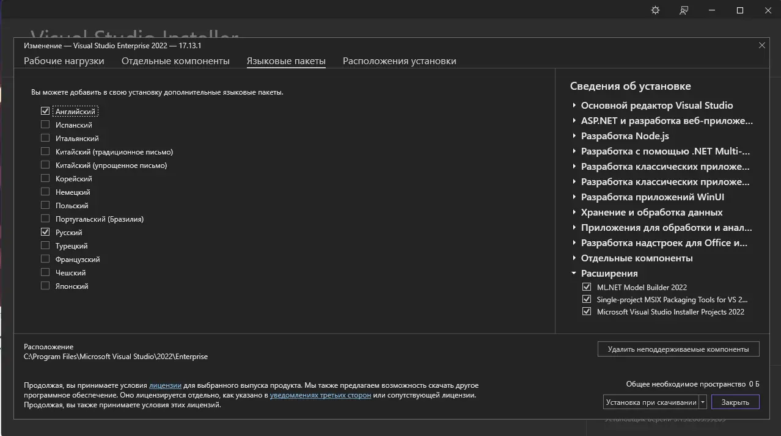The image size is (781, 436).
Task: Uncheck Microsoft Visual Studio Installer Projects 2022
Action: click(x=587, y=311)
